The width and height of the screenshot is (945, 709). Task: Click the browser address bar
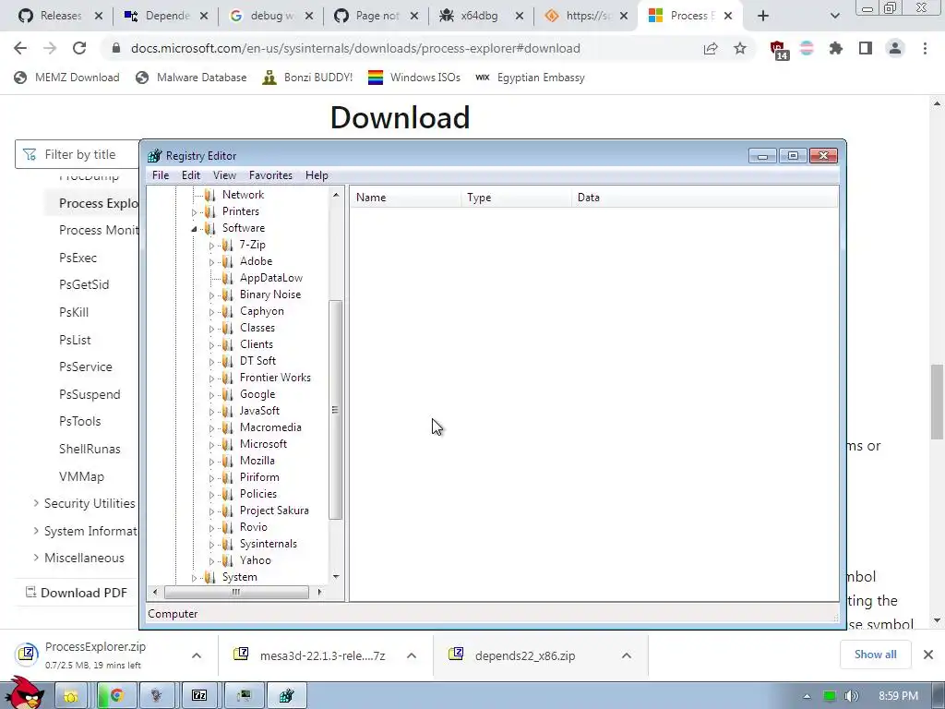[355, 48]
